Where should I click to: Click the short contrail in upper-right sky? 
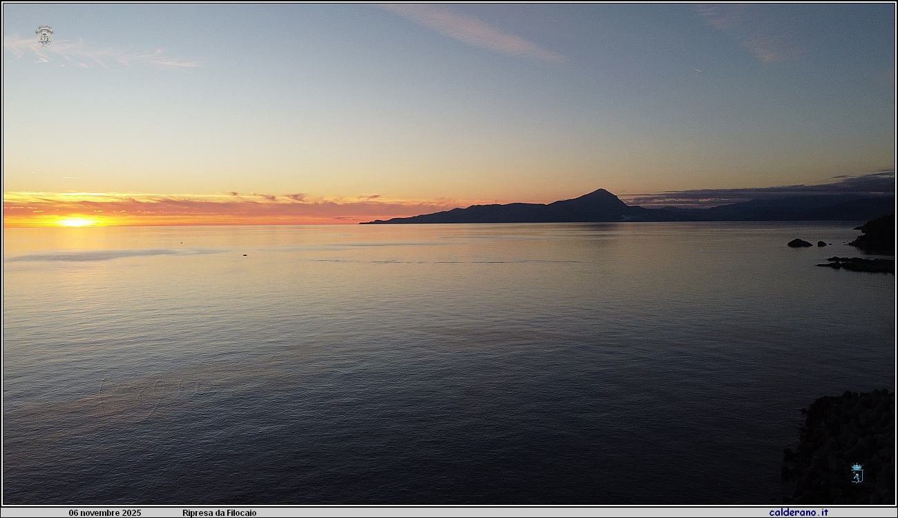pos(697,70)
